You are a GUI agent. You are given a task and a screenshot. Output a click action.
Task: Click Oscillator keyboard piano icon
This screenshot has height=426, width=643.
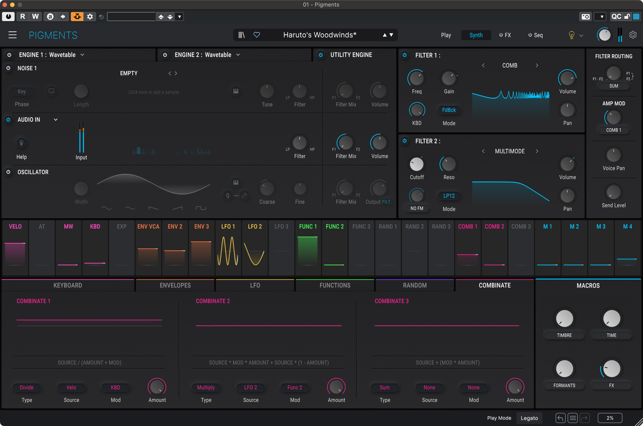236,182
